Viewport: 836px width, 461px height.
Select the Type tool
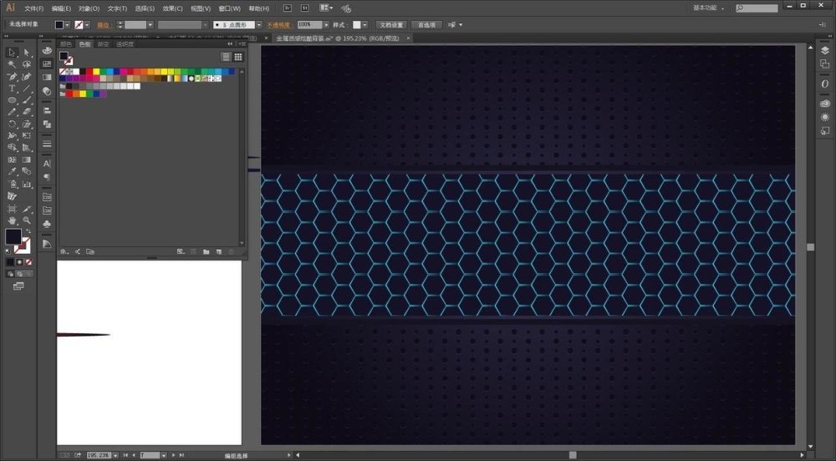12,88
